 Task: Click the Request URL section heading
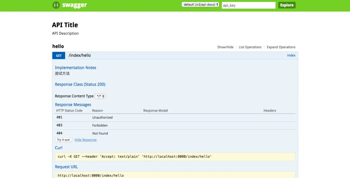(66, 167)
